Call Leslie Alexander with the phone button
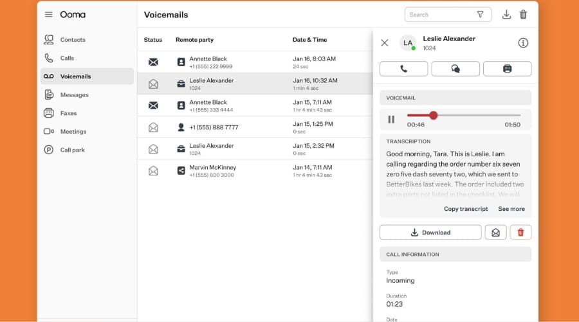Viewport: 579px width, 322px height. [404, 69]
